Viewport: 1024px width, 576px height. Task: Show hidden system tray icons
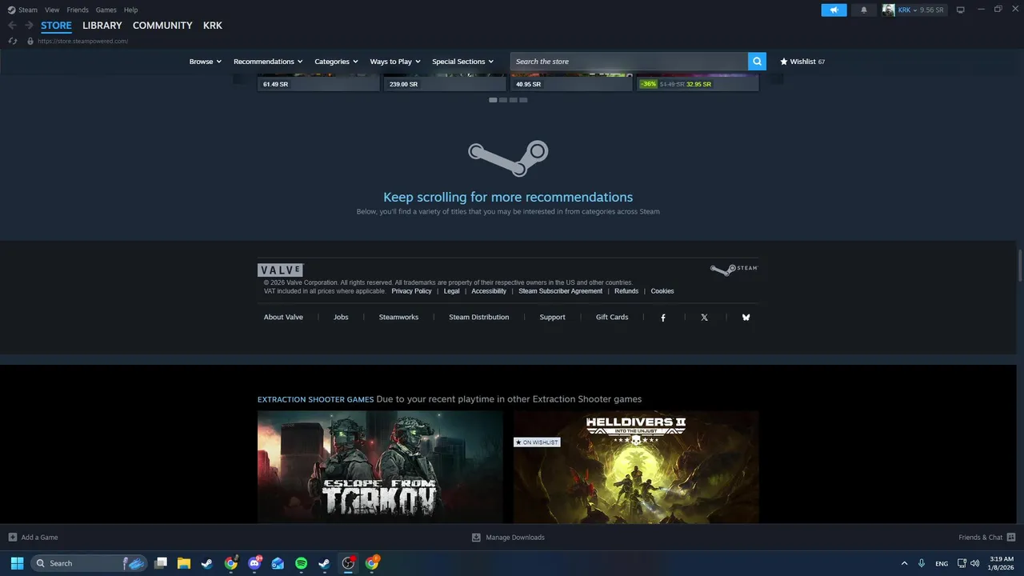point(905,563)
